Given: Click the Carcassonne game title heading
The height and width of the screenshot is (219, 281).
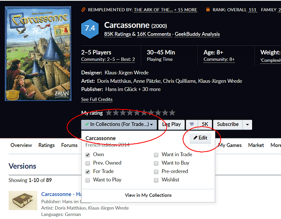Looking at the screenshot, I should coord(127,25).
